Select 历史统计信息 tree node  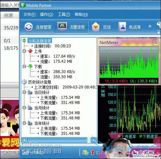(39, 82)
